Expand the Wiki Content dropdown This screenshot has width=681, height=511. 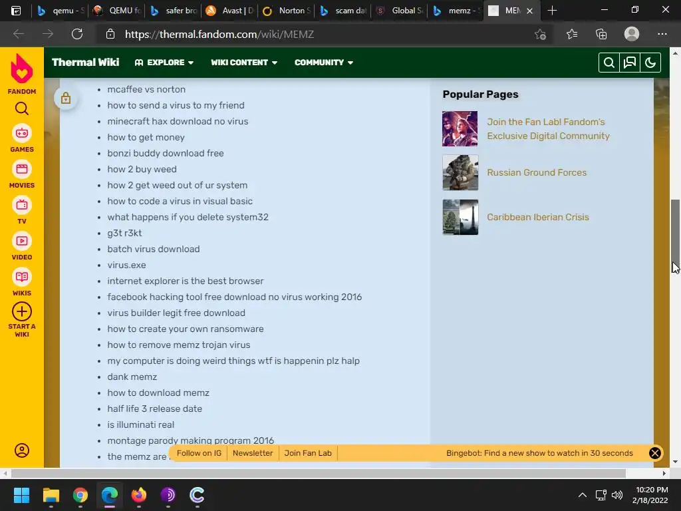click(x=244, y=63)
